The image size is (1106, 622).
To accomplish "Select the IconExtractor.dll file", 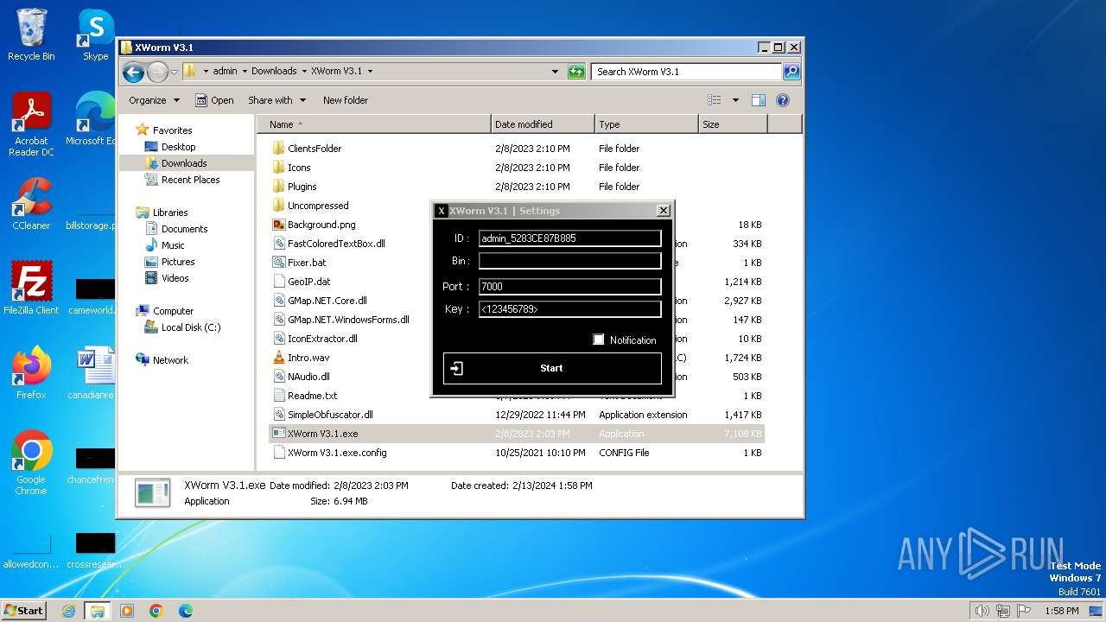I will tap(322, 339).
